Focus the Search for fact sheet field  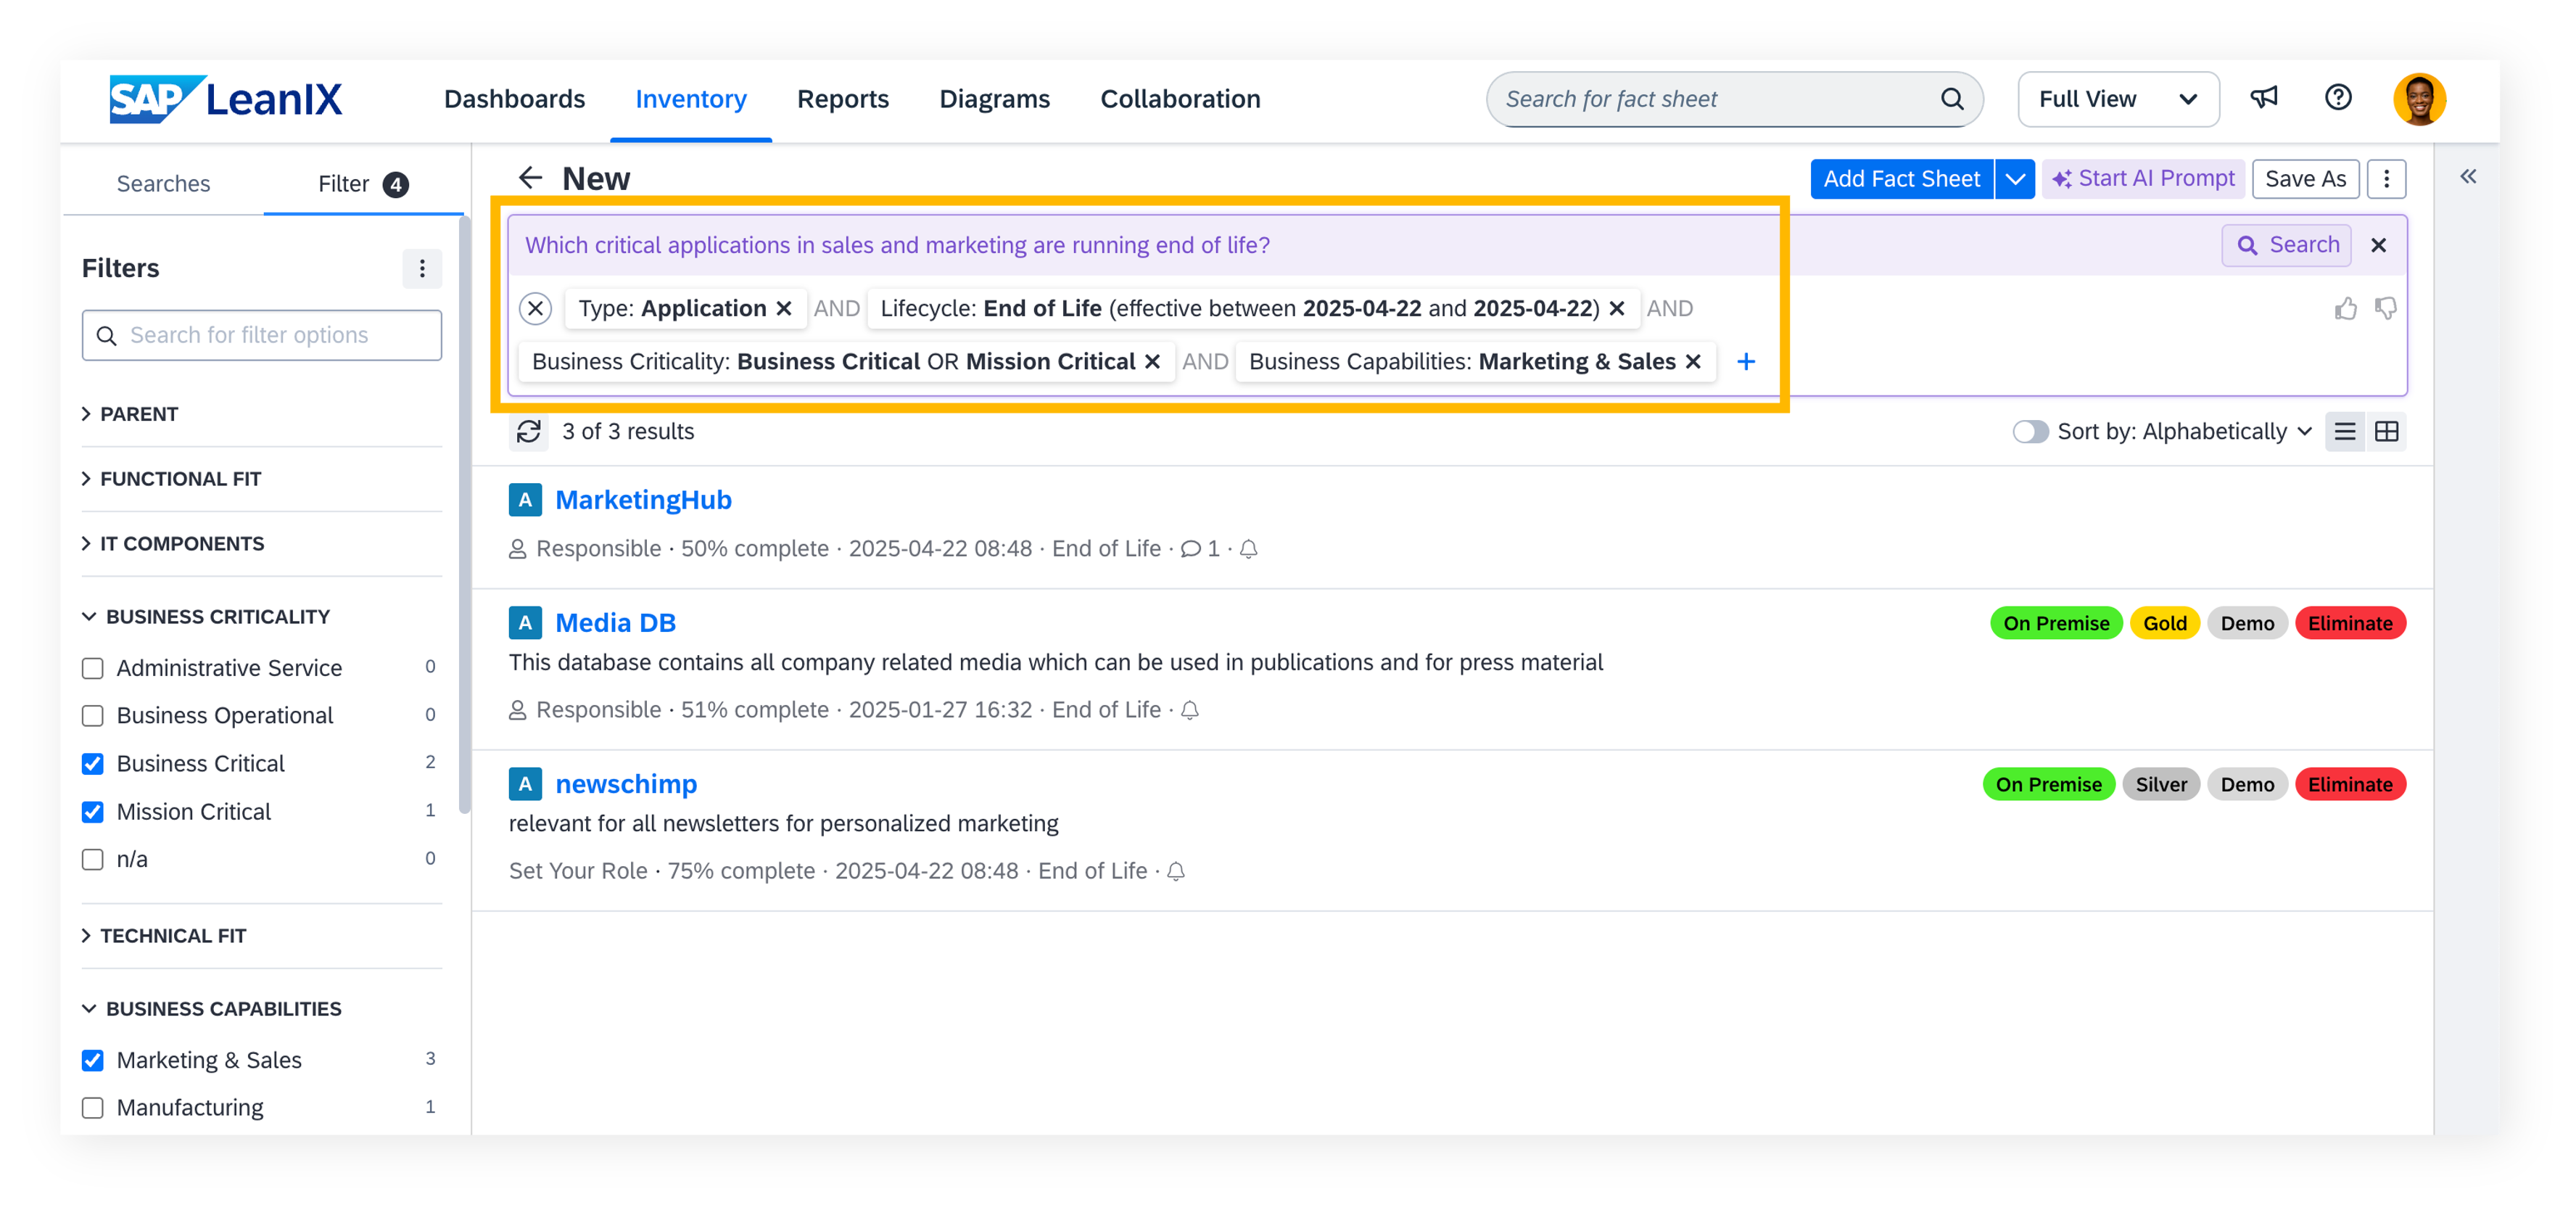[x=1734, y=99]
